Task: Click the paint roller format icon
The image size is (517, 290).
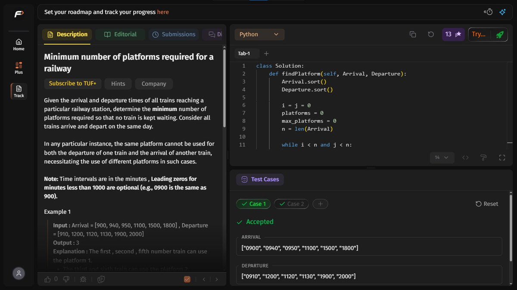Action: coord(484,158)
